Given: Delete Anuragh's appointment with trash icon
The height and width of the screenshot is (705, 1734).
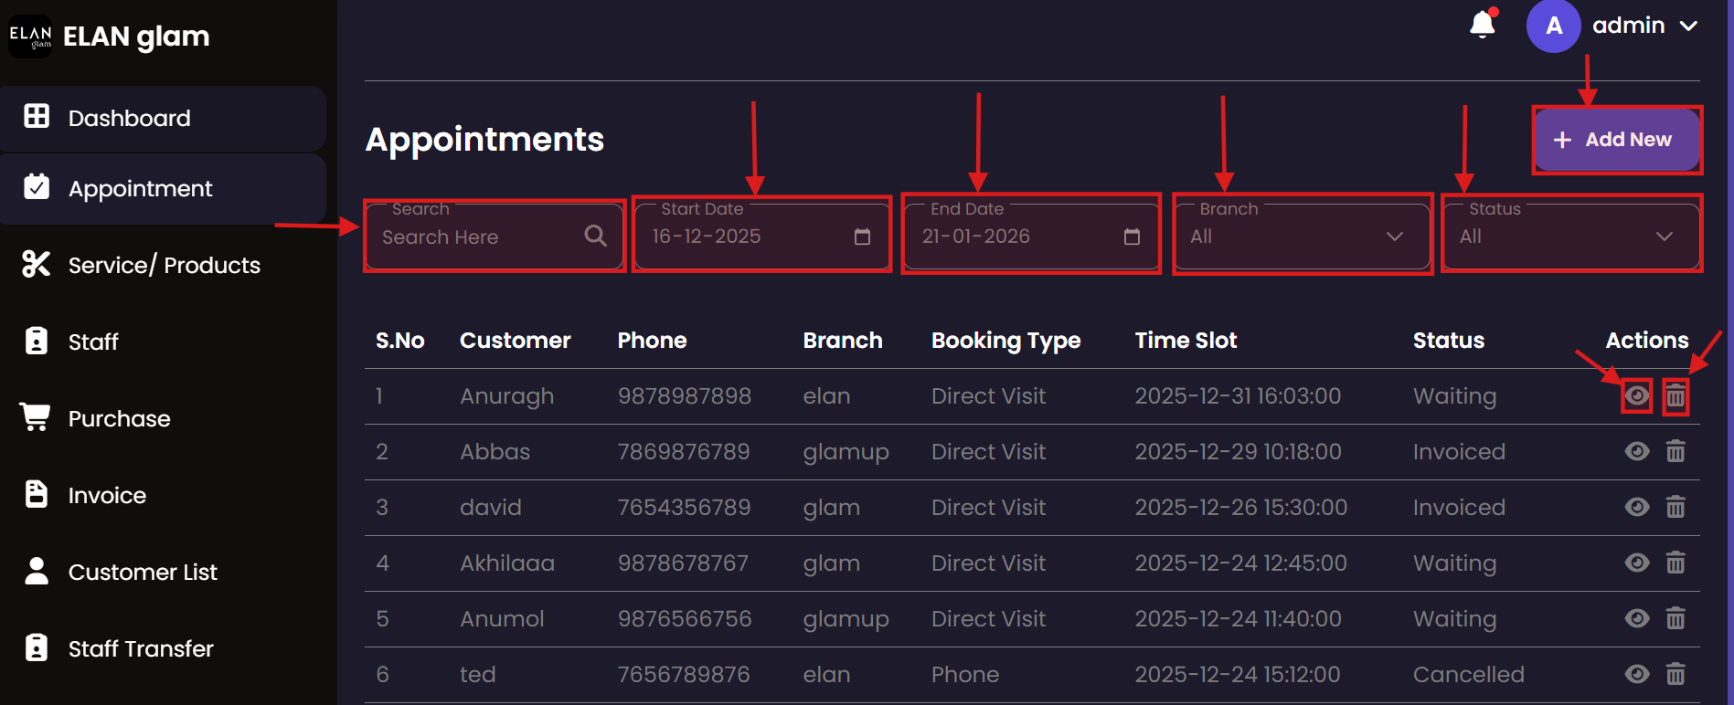Looking at the screenshot, I should coord(1675,396).
